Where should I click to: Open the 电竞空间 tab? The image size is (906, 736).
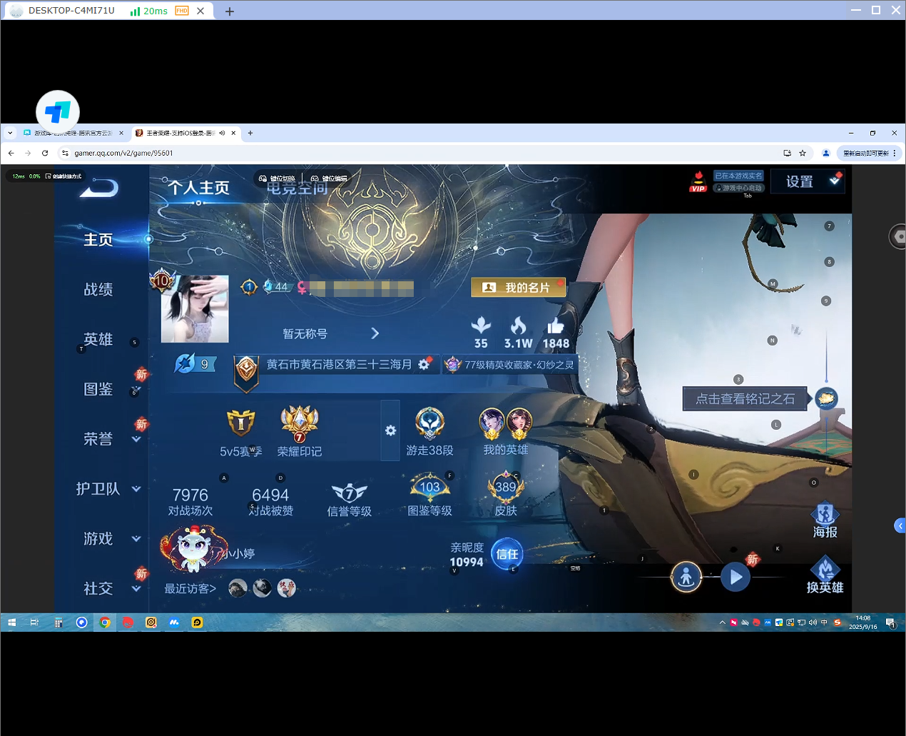tap(297, 188)
